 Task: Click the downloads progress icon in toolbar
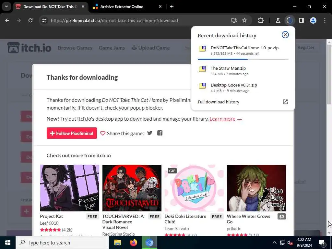(x=290, y=20)
